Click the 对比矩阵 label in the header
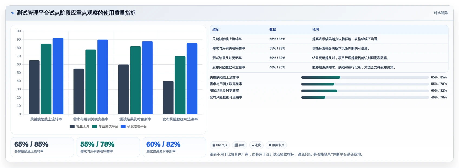This screenshot has width=459, height=168. 441,13
